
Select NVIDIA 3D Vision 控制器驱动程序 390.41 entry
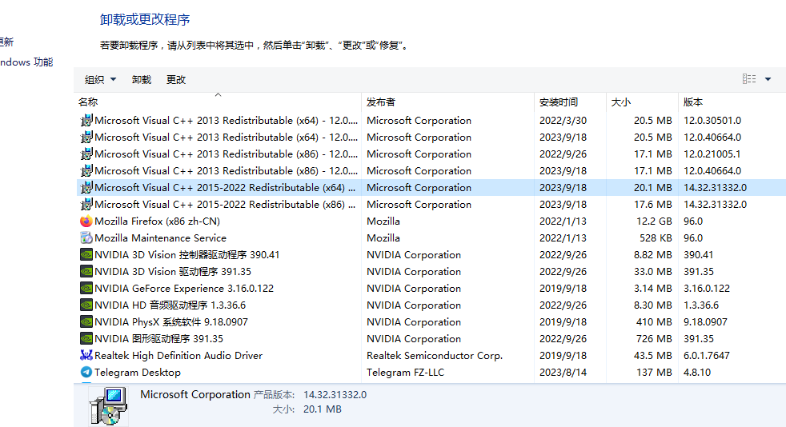tap(187, 255)
